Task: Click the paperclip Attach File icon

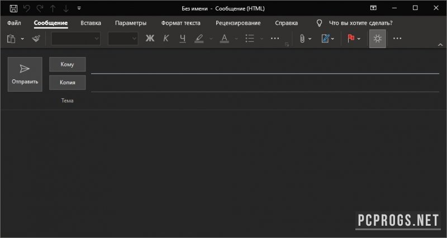Action: point(302,39)
